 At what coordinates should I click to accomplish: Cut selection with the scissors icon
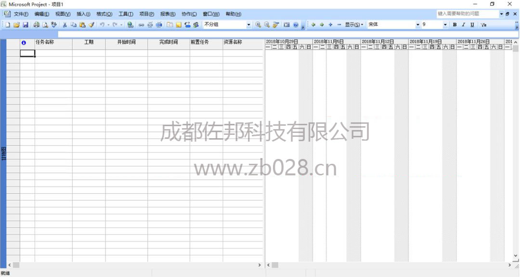pos(65,25)
